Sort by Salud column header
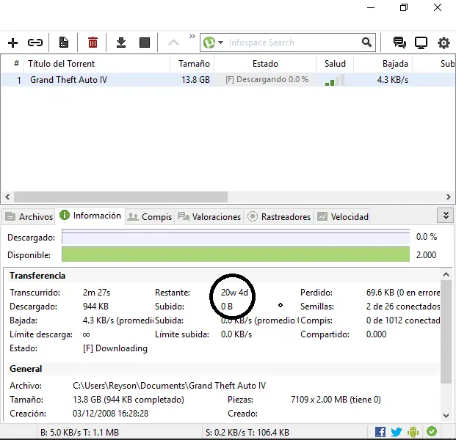Screen dimensions: 456x440 click(335, 63)
